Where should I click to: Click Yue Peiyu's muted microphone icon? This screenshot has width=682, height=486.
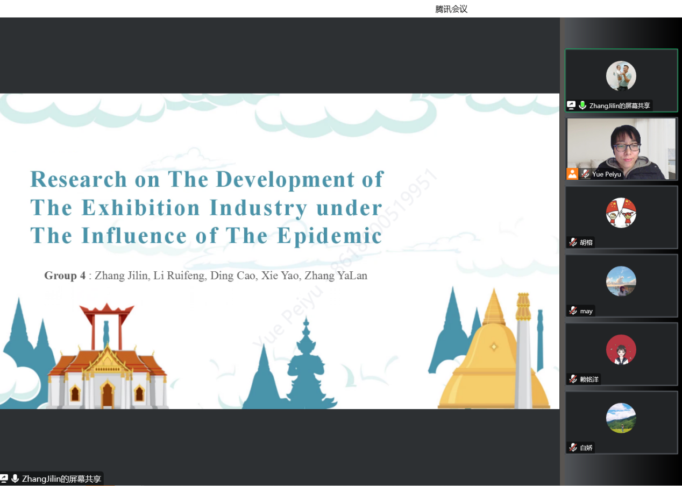coord(585,174)
